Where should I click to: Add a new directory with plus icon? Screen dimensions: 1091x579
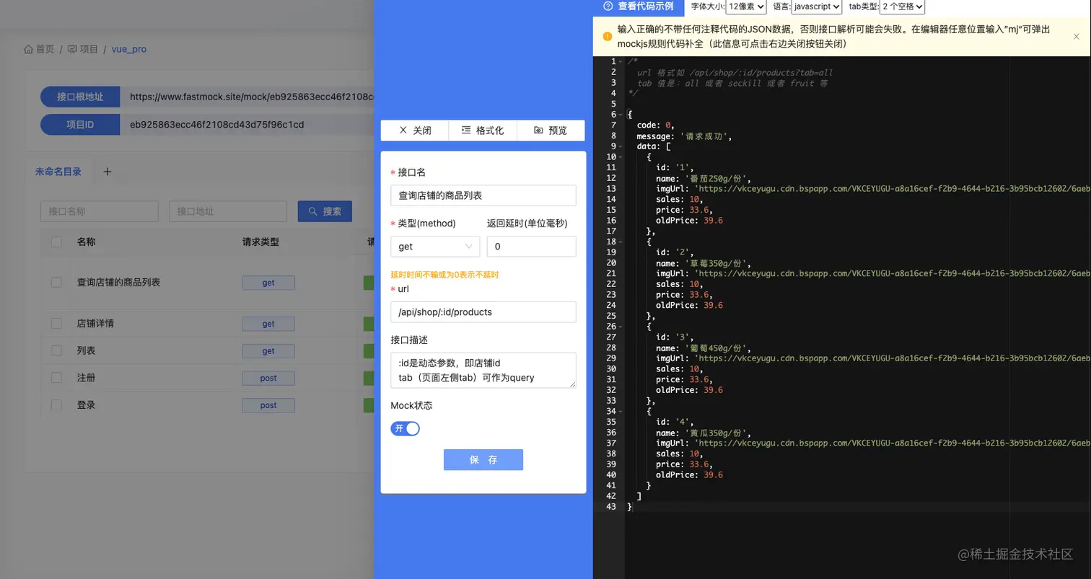[x=107, y=172]
